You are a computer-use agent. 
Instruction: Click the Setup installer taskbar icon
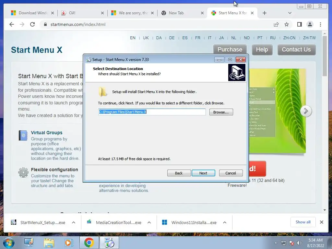pyautogui.click(x=109, y=243)
